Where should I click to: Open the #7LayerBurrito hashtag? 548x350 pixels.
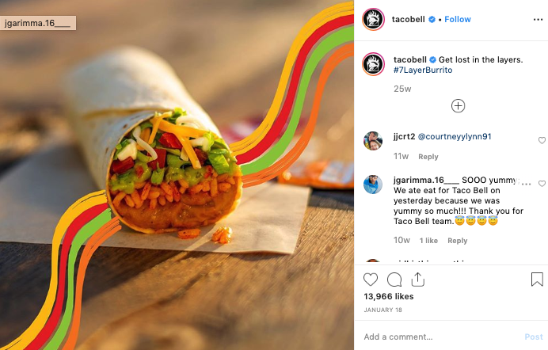pyautogui.click(x=423, y=70)
